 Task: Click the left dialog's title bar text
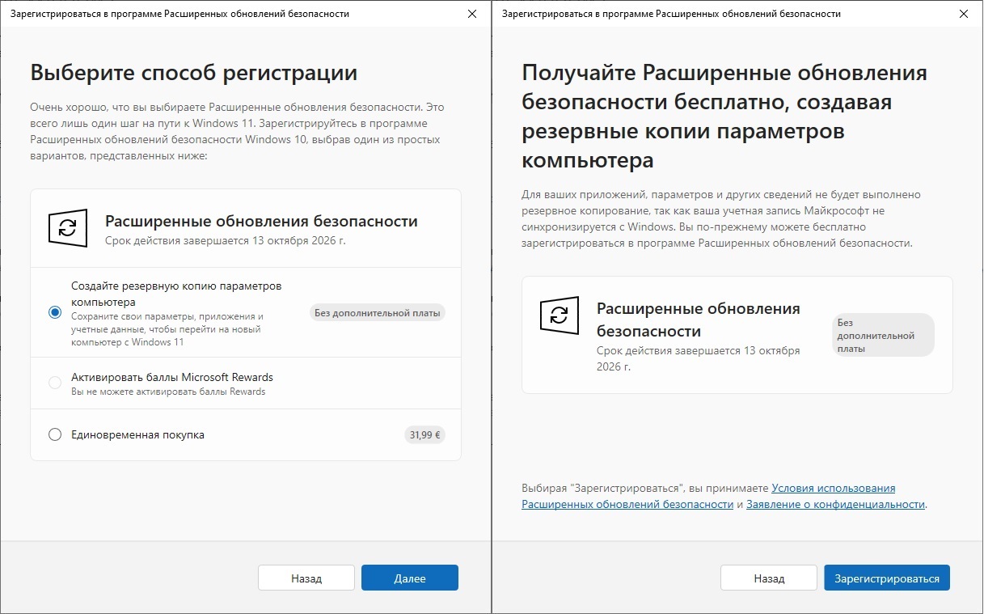click(179, 14)
